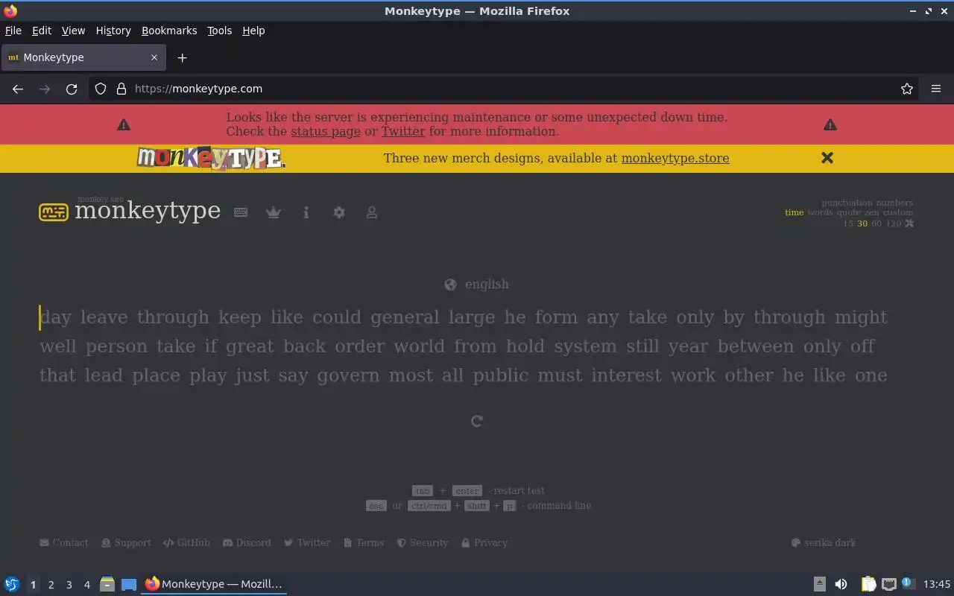
Task: Select words test mode
Action: (820, 212)
